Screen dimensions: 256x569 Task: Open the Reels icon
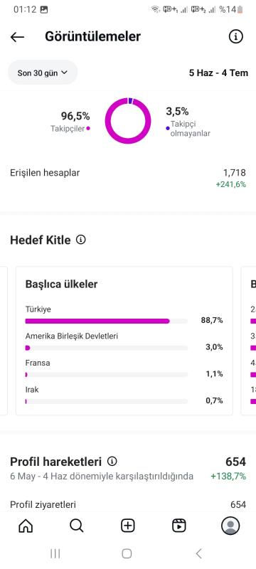179,525
